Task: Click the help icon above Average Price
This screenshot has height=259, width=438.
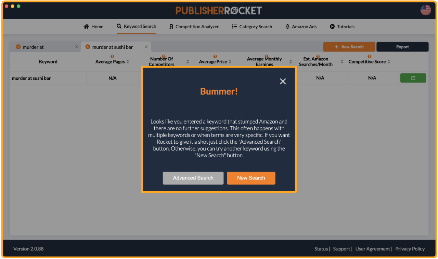Action: (215, 57)
